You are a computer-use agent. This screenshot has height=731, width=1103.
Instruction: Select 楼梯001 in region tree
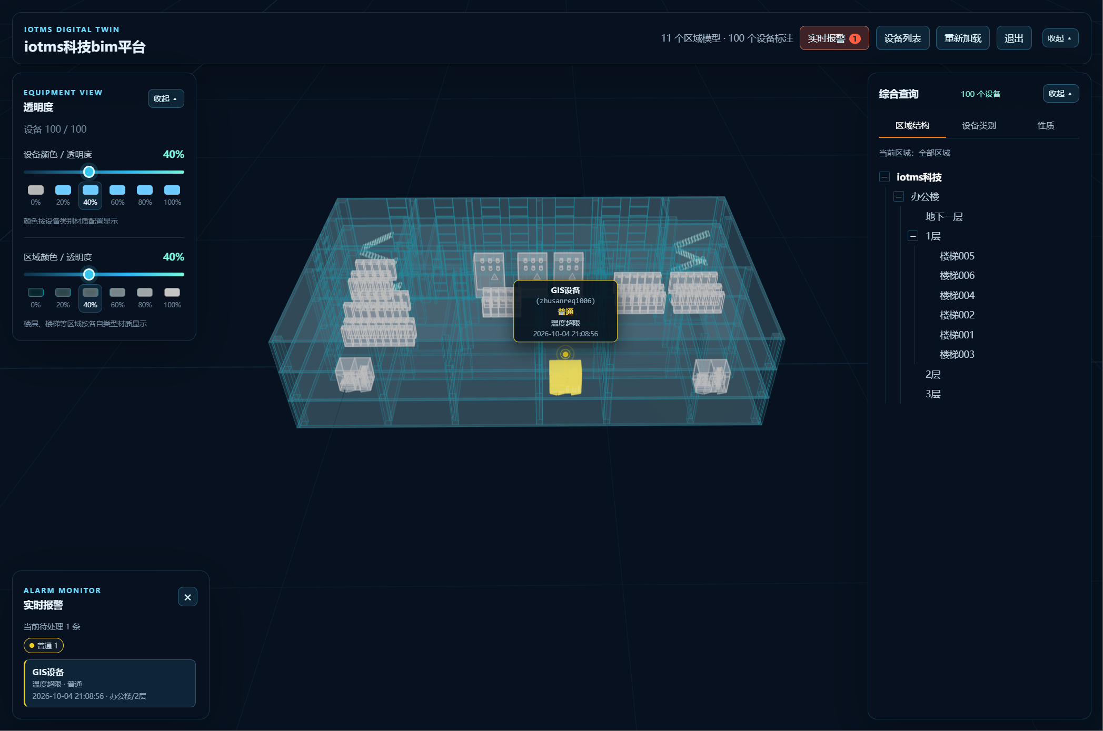point(957,335)
